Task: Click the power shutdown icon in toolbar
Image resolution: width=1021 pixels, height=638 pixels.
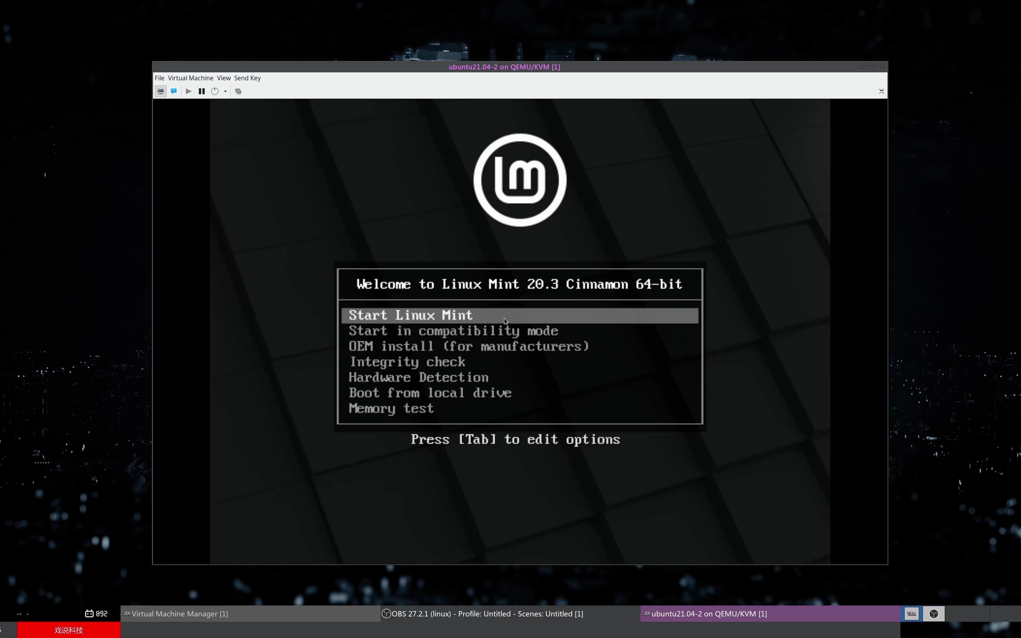Action: coord(215,91)
